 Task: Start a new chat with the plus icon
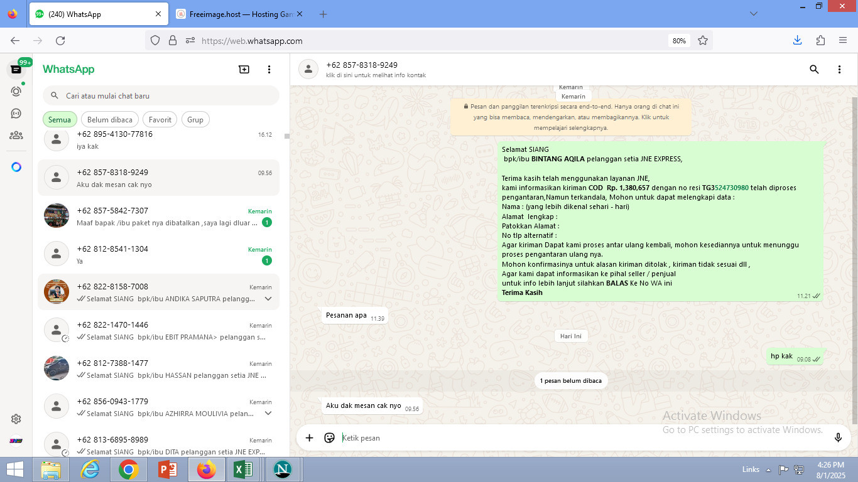tap(244, 70)
